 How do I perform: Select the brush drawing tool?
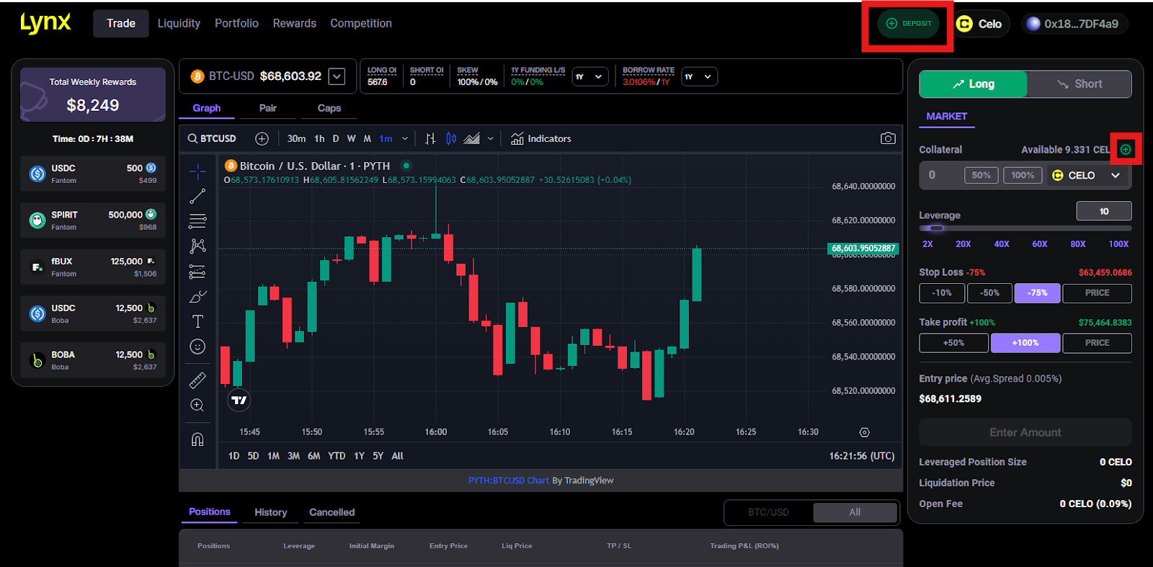coord(197,296)
